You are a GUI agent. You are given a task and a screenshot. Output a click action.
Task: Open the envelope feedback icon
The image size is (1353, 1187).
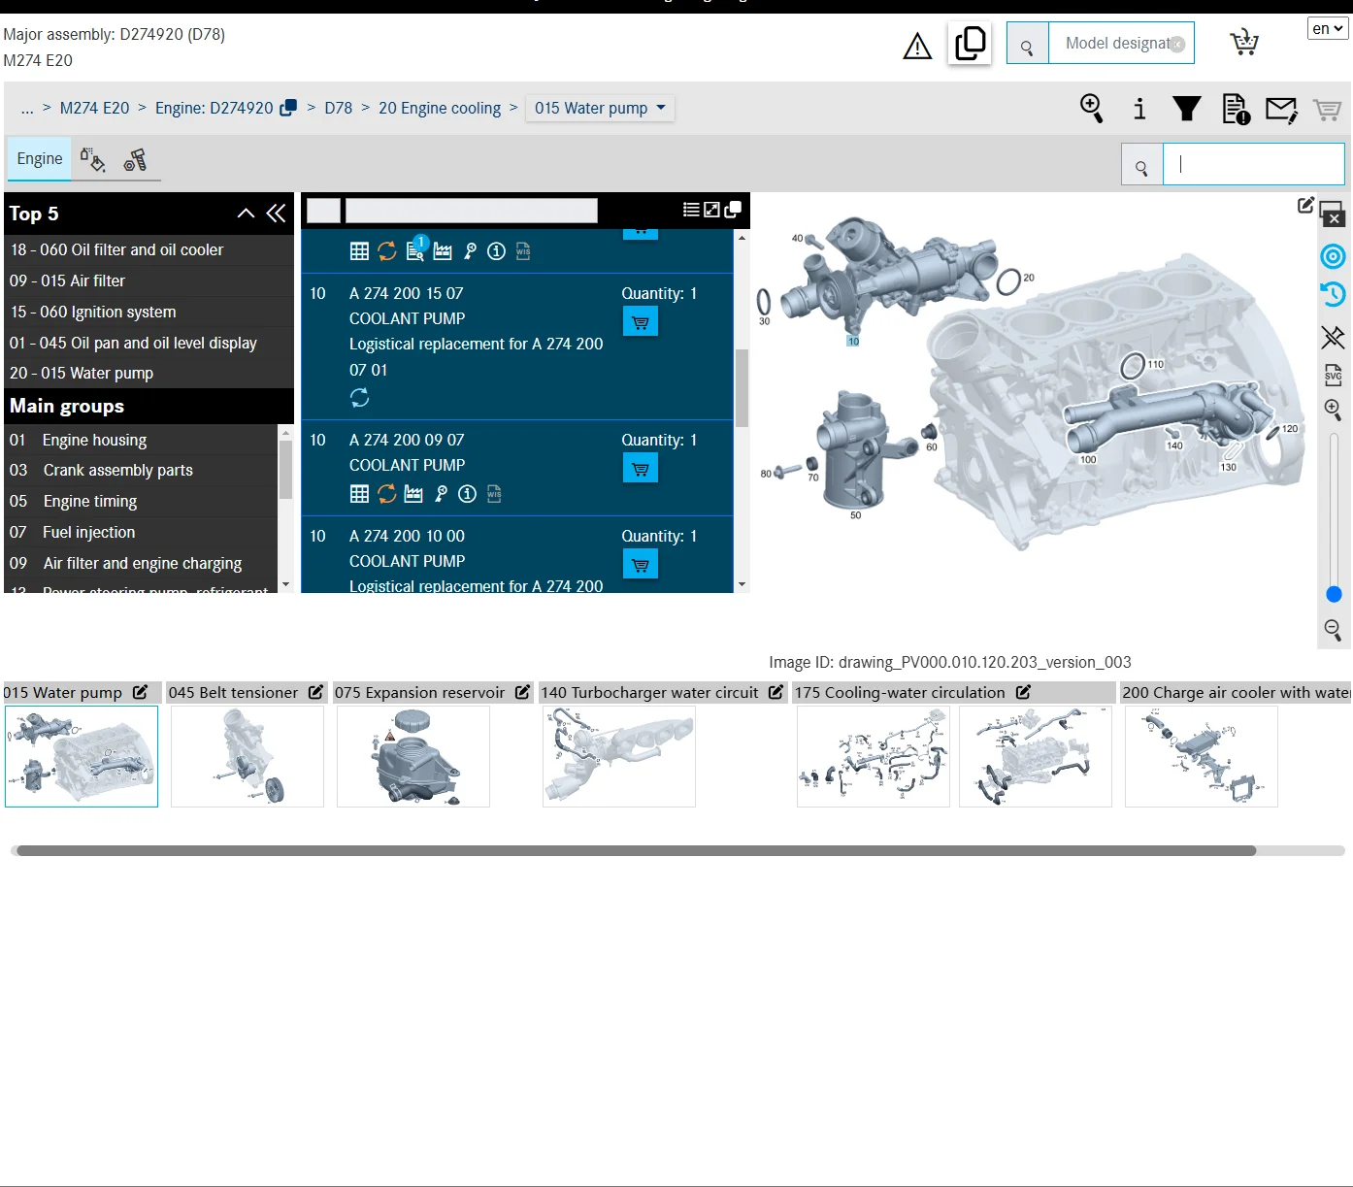click(x=1281, y=110)
